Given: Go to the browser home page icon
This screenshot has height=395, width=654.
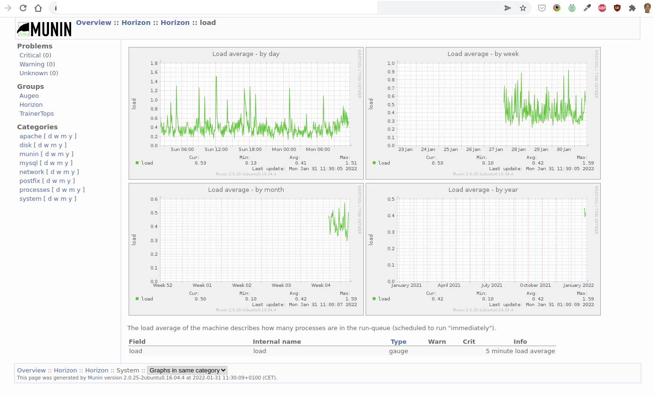Looking at the screenshot, I should pyautogui.click(x=38, y=8).
